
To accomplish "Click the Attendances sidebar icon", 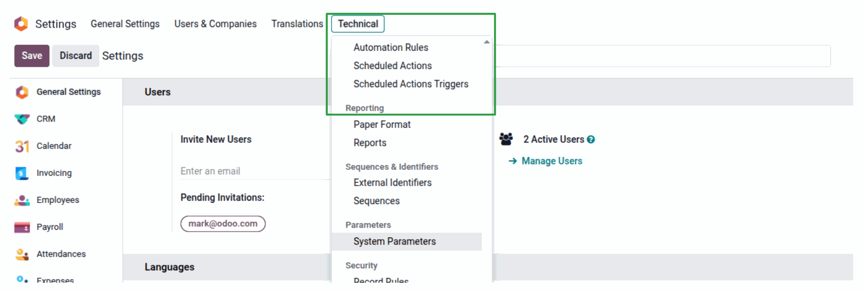I will click(22, 254).
